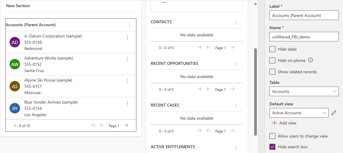Expand the Table dropdown showing Accounts
Viewport: 343px width, 153px height.
click(x=304, y=91)
